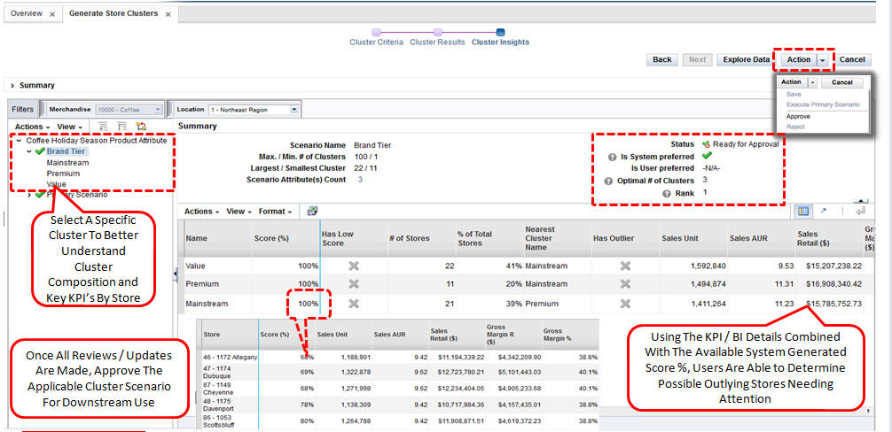Click the expand all tree icon in Filters
The image size is (892, 432).
[x=103, y=127]
